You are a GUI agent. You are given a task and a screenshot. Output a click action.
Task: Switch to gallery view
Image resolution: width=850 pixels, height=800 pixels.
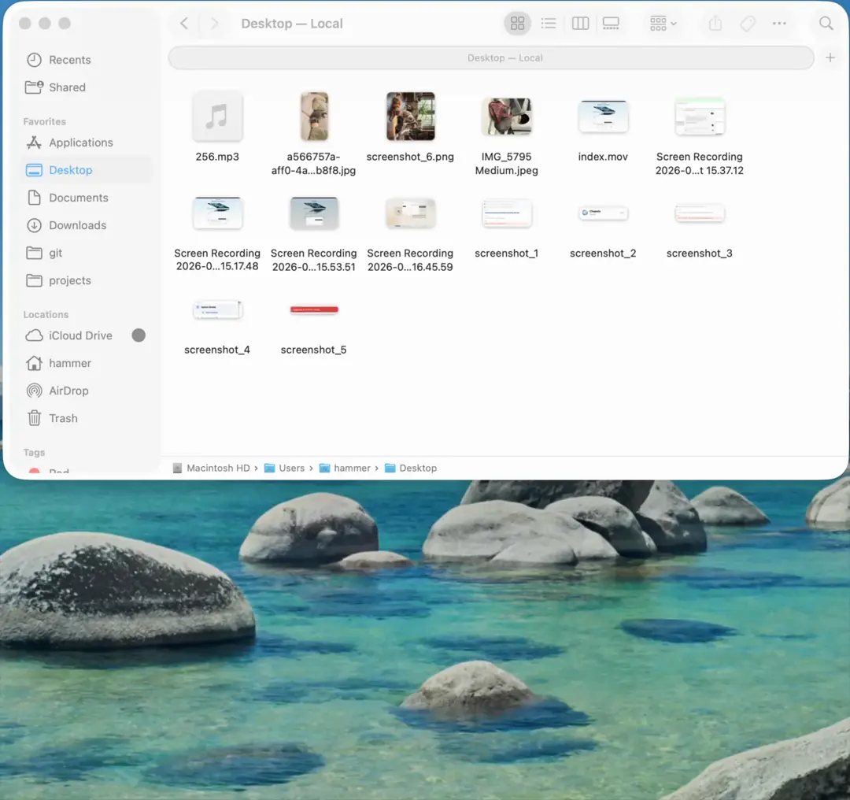[611, 24]
